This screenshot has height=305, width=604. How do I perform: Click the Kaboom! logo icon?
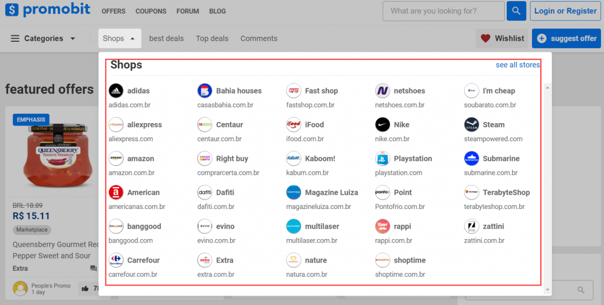click(x=294, y=158)
